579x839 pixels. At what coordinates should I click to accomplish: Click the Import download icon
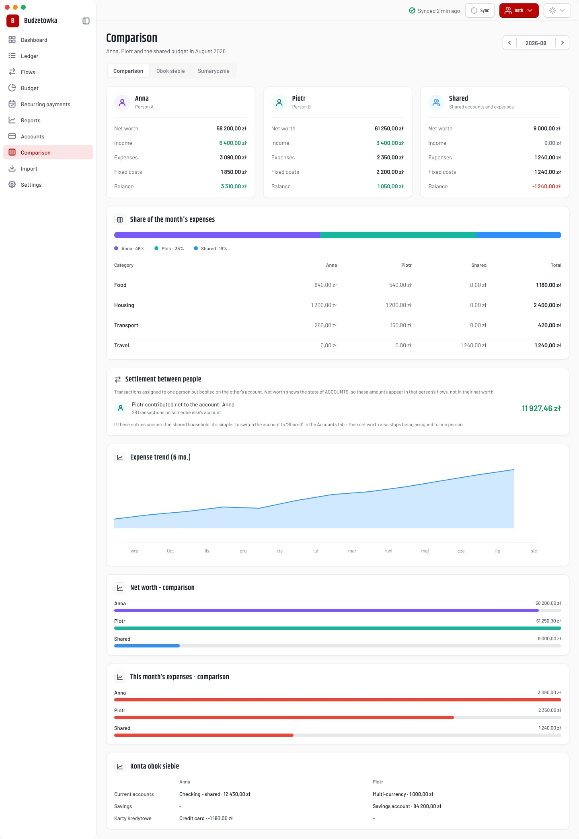click(x=12, y=169)
